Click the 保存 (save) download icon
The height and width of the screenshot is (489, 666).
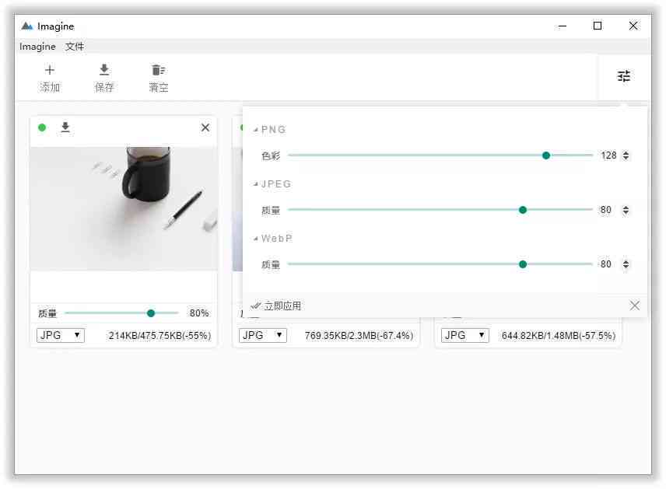click(x=104, y=70)
